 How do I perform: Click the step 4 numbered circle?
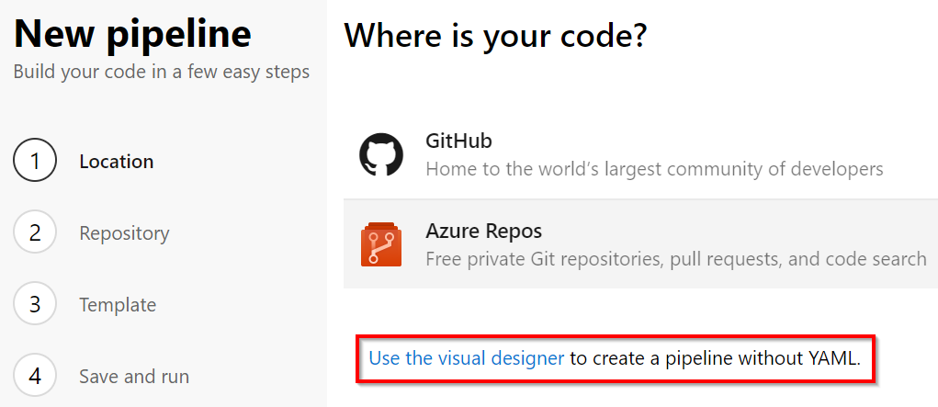click(x=35, y=376)
